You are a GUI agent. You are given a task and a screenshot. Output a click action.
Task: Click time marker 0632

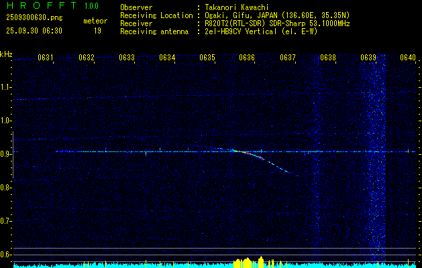pos(87,58)
